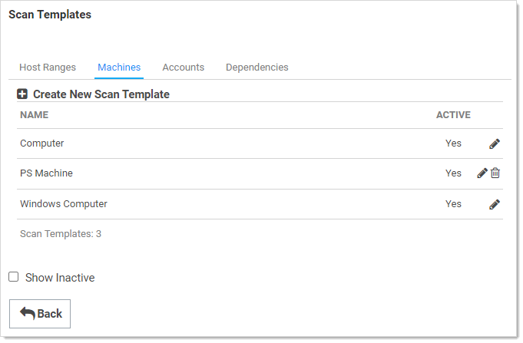Image resolution: width=523 pixels, height=343 pixels.
Task: Select the PS Machine template name
Action: pos(46,173)
